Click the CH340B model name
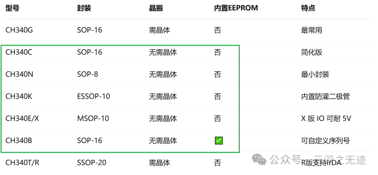 19,141
